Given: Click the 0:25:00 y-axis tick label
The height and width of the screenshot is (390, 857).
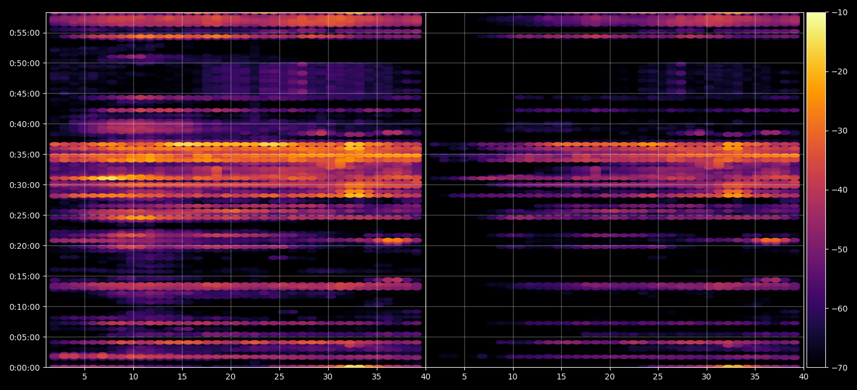Looking at the screenshot, I should (x=25, y=215).
